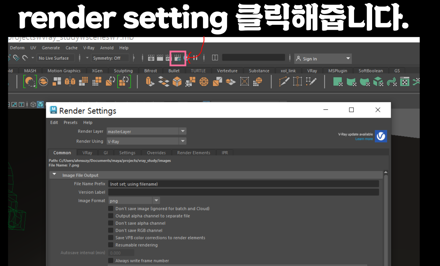The height and width of the screenshot is (266, 440).
Task: Open UV Editor green checker square icon
Action: click(338, 81)
